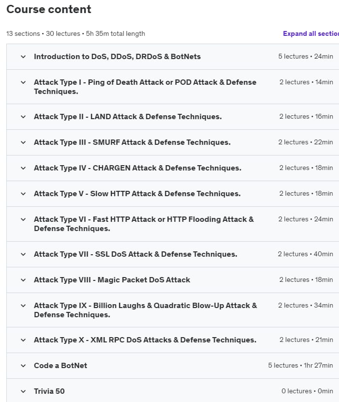This screenshot has width=339, height=402.
Task: Open Attack Type VI Fast HTTP Attack title
Action: [144, 224]
